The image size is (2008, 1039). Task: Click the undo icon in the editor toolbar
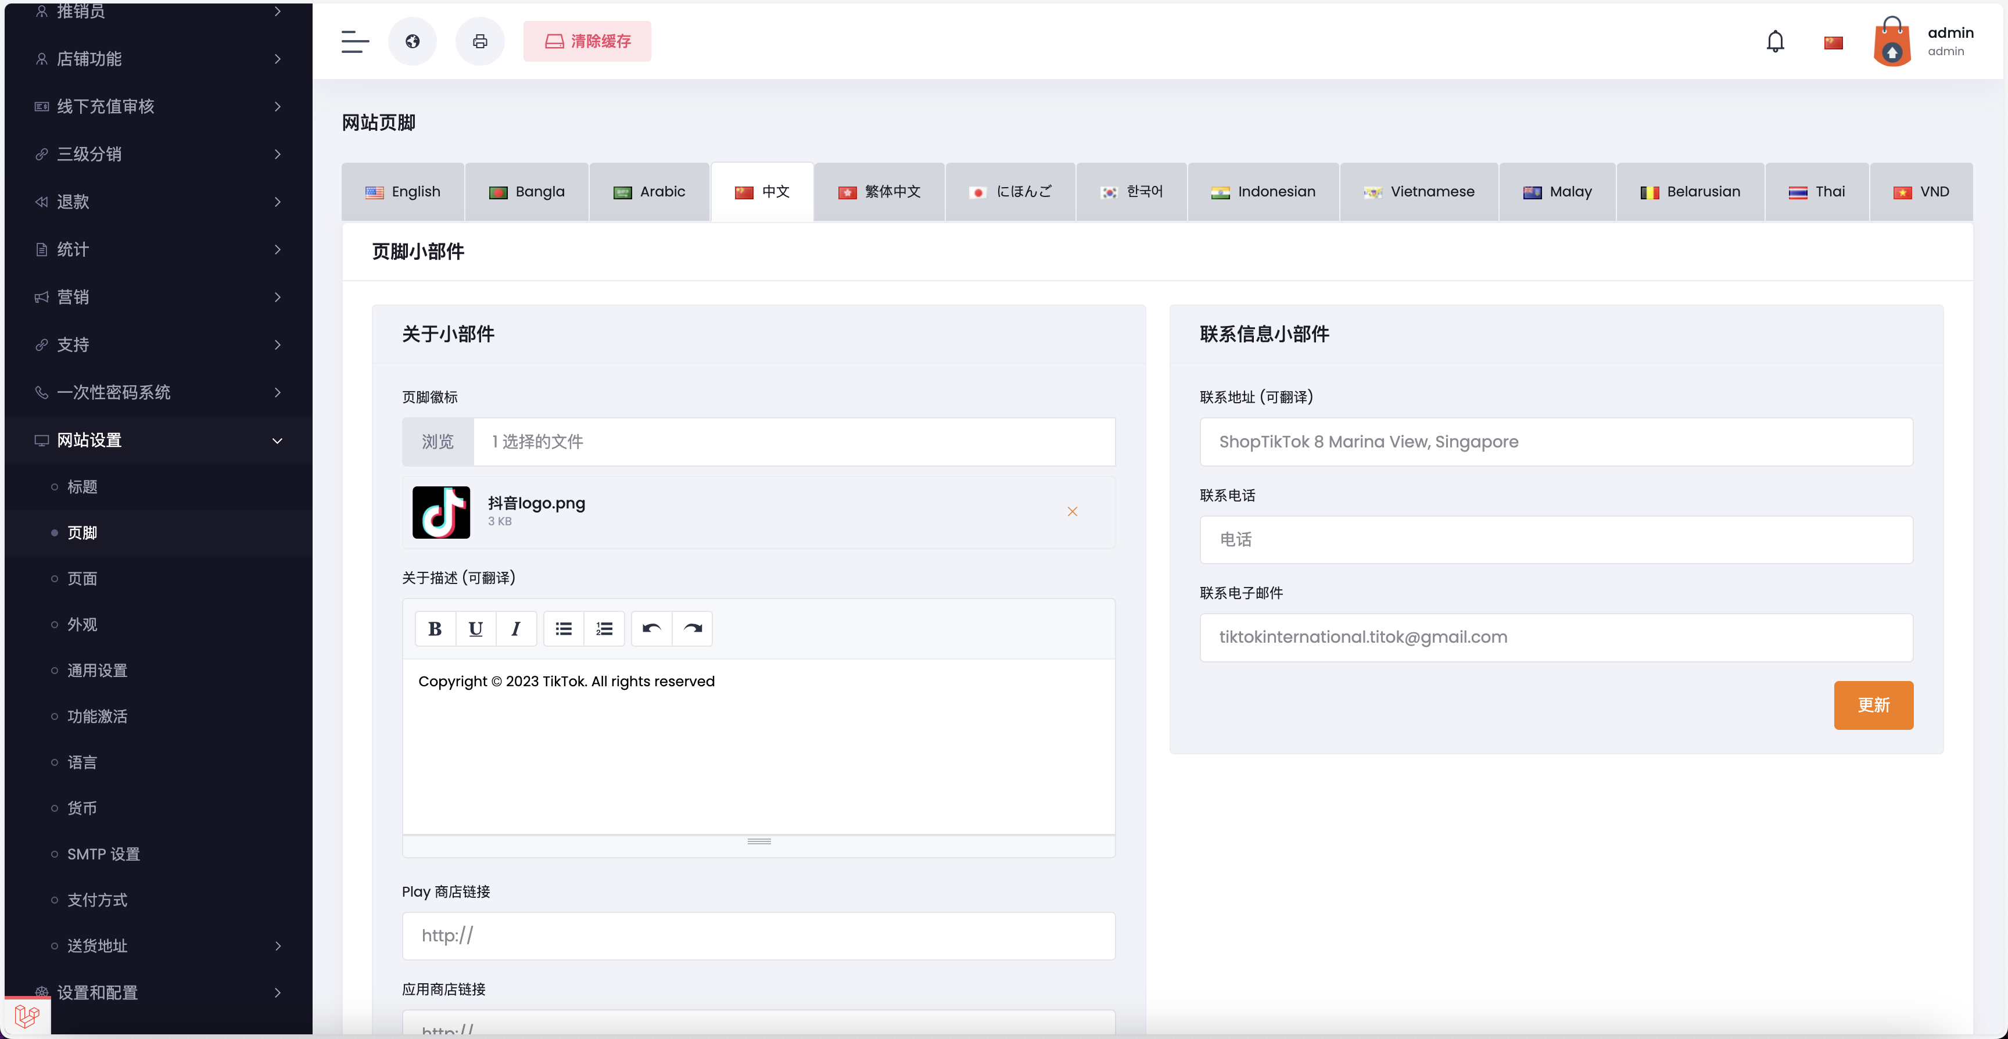coord(651,628)
